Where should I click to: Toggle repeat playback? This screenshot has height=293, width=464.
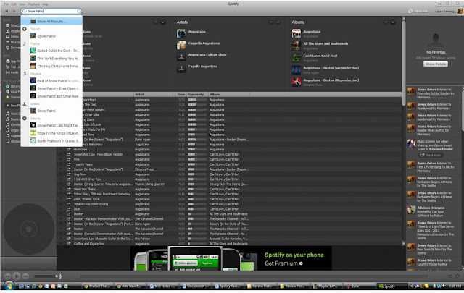pos(457,276)
